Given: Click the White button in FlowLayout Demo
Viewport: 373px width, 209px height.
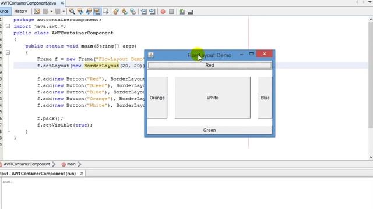Looking at the screenshot, I should (212, 98).
